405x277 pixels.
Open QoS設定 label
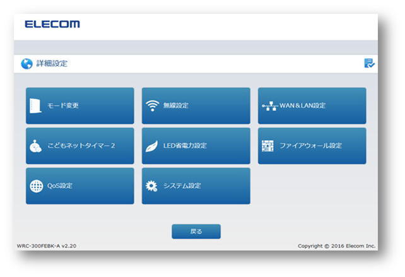pyautogui.click(x=60, y=186)
